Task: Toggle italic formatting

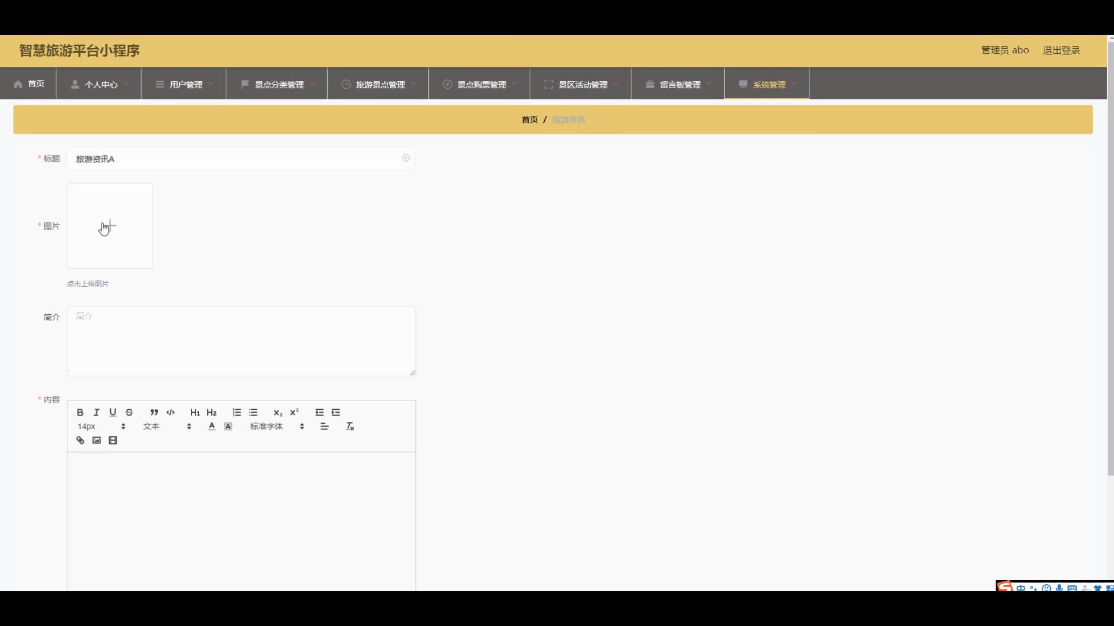Action: 96,413
